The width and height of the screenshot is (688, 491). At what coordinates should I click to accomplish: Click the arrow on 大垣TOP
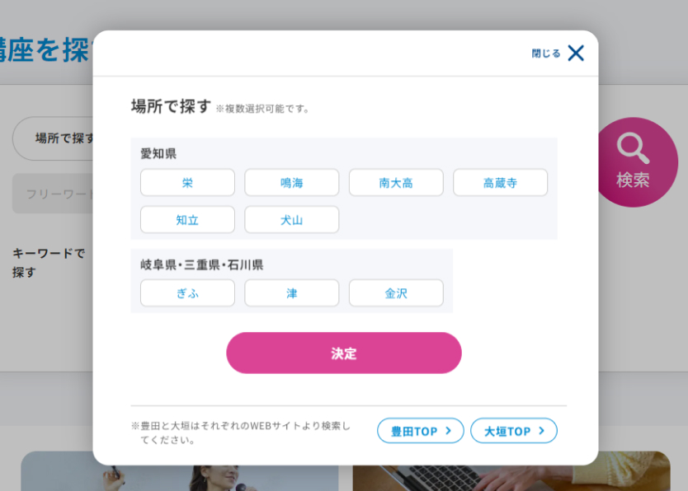click(x=541, y=431)
